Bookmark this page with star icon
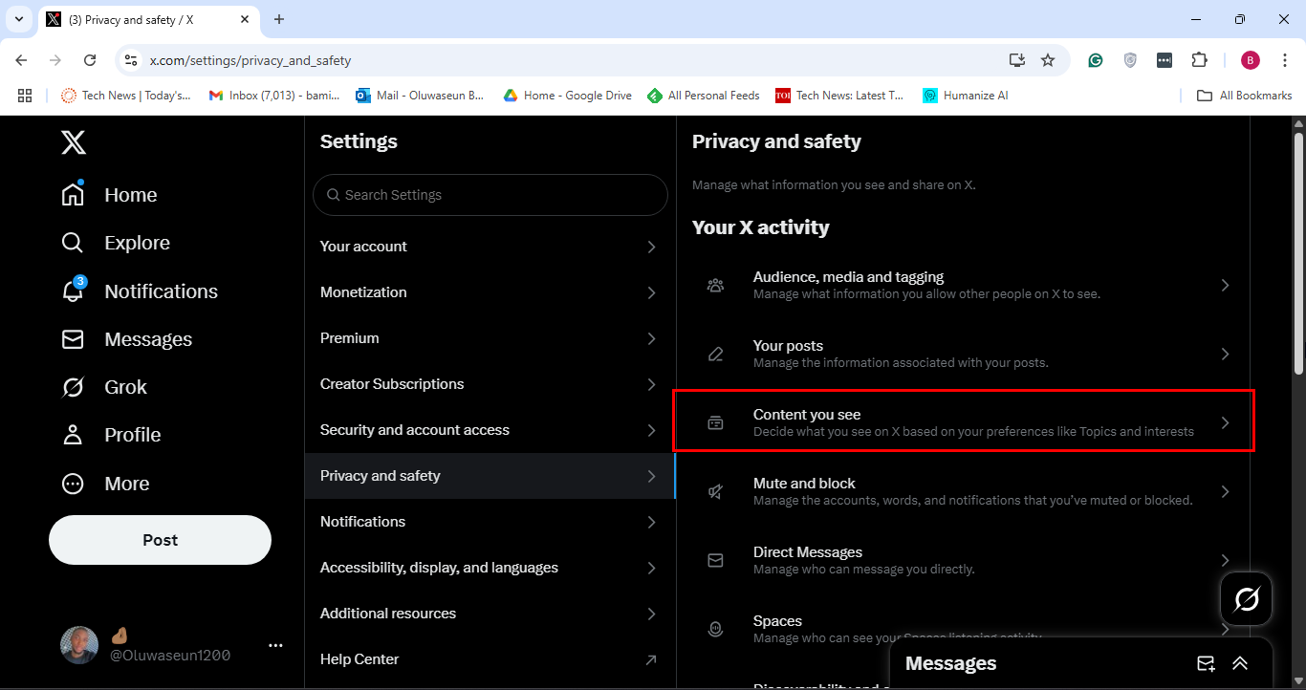Screen dimensions: 1306x690 1048,60
